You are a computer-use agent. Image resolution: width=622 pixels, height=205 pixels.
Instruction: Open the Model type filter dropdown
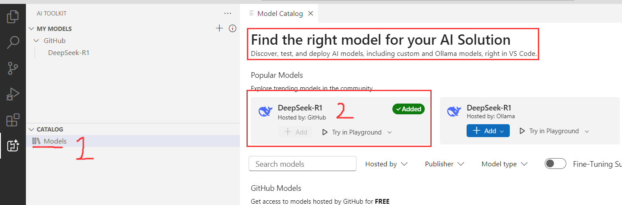tap(504, 164)
